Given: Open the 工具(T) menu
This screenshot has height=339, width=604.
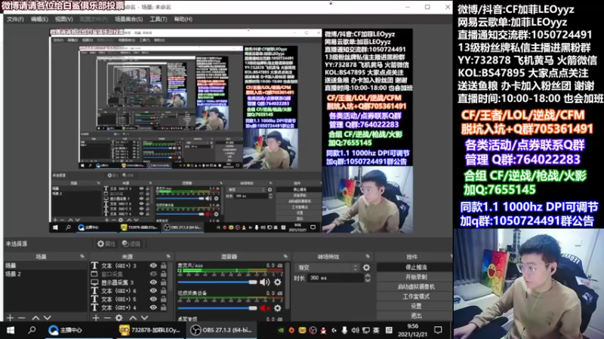Looking at the screenshot, I should pyautogui.click(x=159, y=19).
